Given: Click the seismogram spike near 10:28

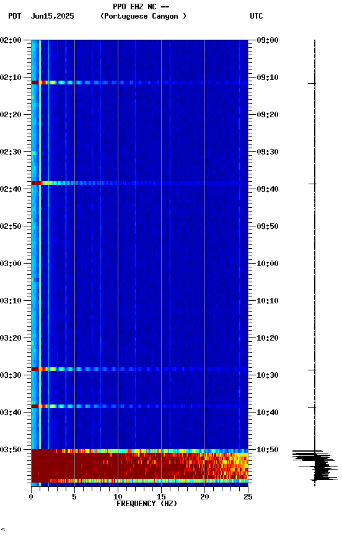Looking at the screenshot, I should point(312,370).
